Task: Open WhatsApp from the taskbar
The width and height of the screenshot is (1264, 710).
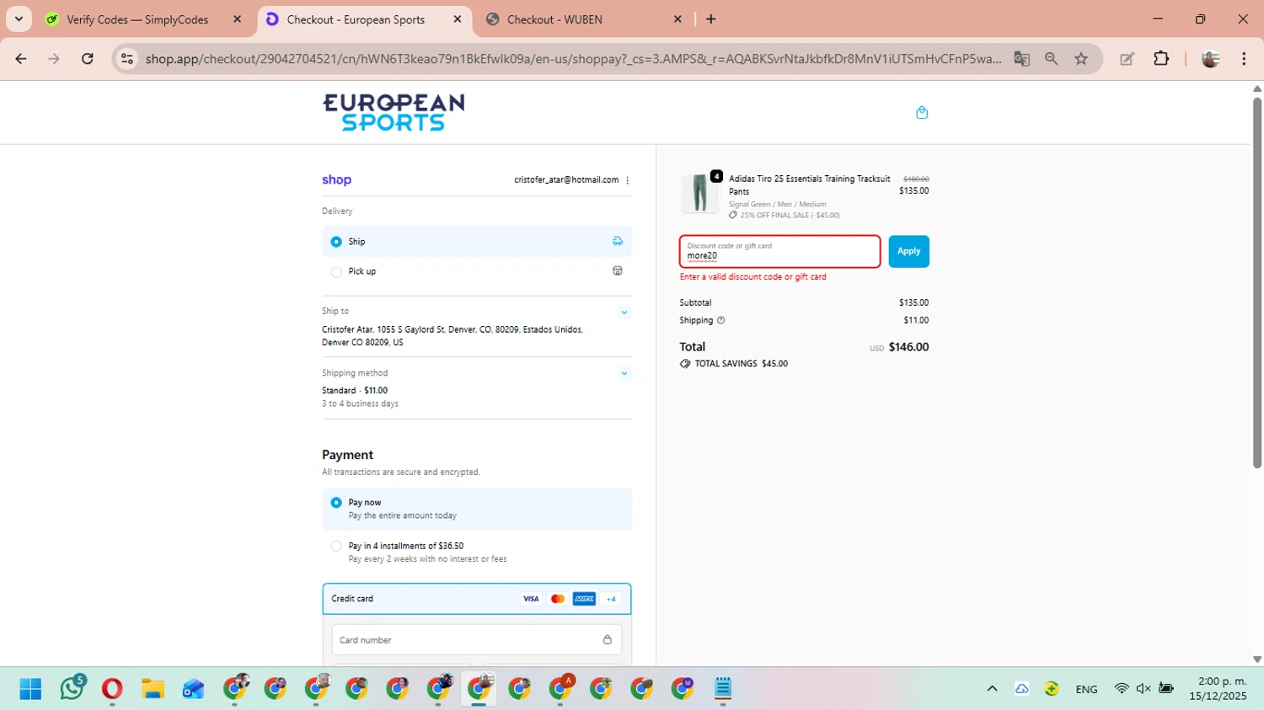Action: click(72, 689)
